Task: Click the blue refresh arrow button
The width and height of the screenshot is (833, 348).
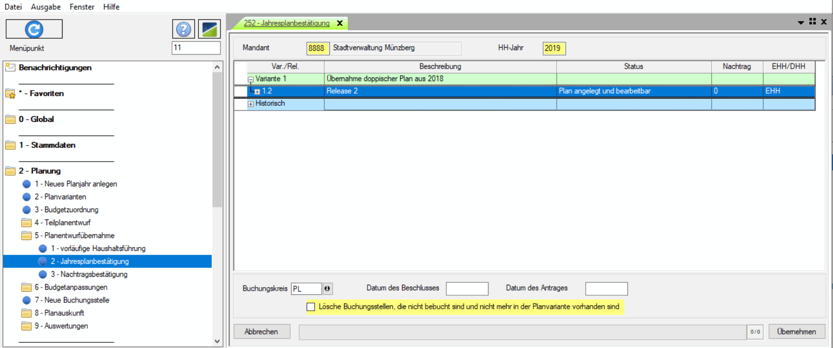Action: [x=34, y=29]
